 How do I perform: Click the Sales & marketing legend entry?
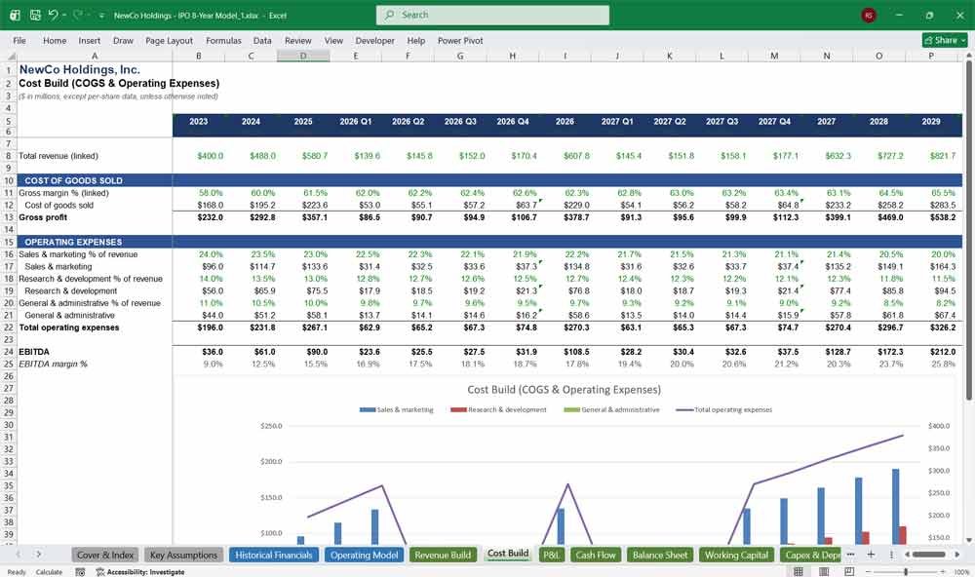pos(396,409)
